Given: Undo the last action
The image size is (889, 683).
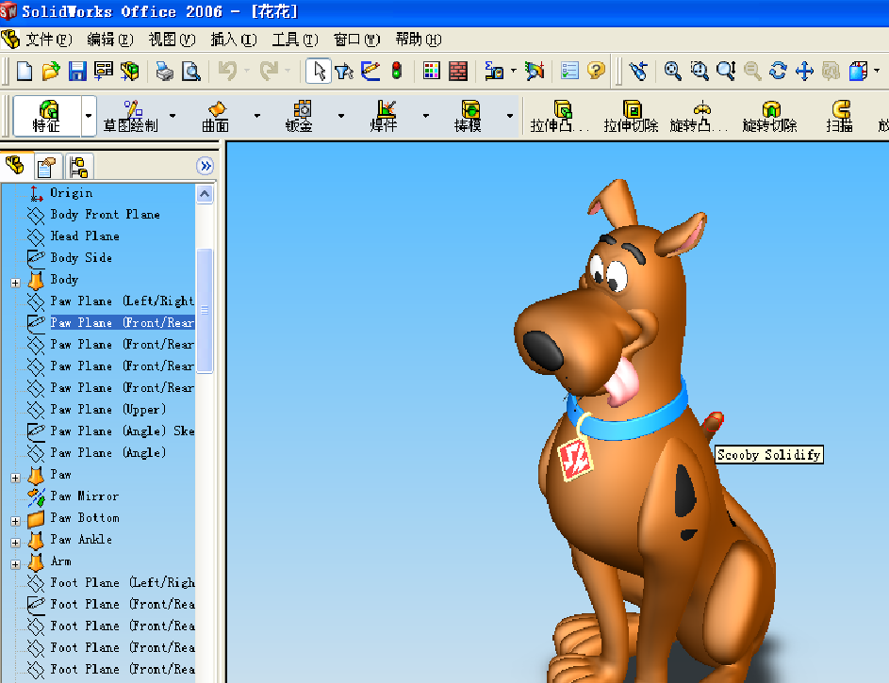Looking at the screenshot, I should point(228,71).
